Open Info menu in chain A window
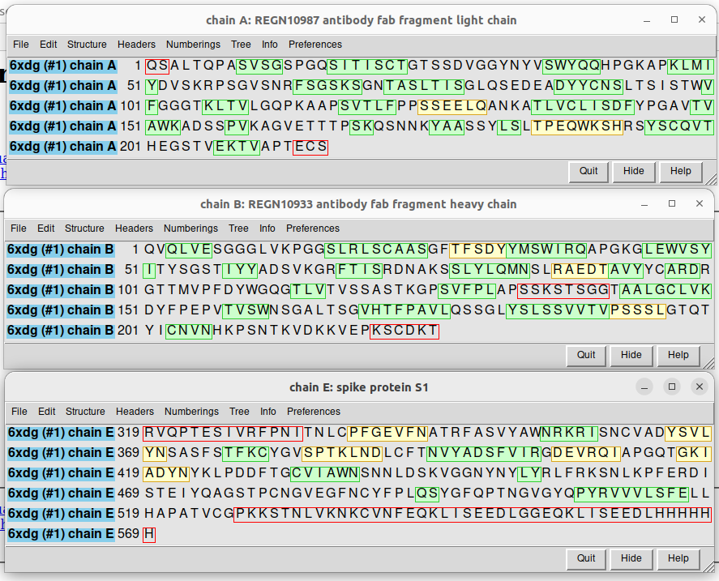Viewport: 719px width, 581px height. click(270, 45)
